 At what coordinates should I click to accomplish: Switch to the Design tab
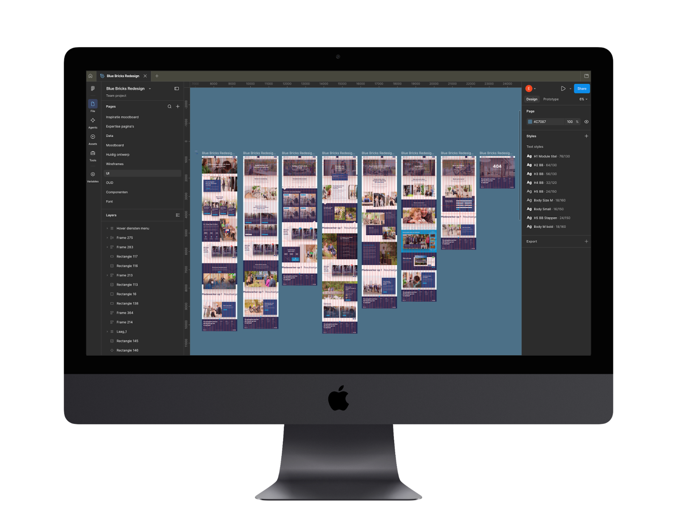click(x=532, y=99)
